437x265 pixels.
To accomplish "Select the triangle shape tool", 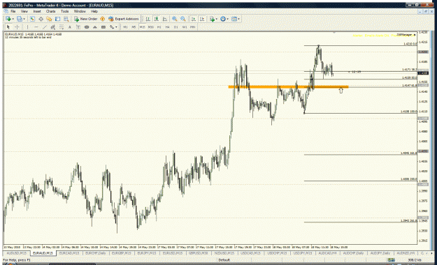I will pos(95,27).
